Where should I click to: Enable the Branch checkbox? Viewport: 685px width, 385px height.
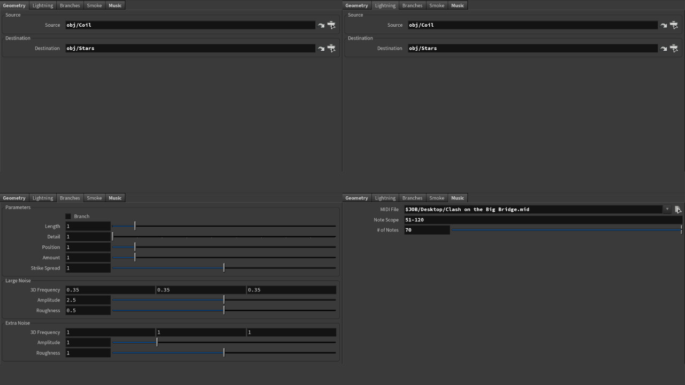tap(68, 217)
